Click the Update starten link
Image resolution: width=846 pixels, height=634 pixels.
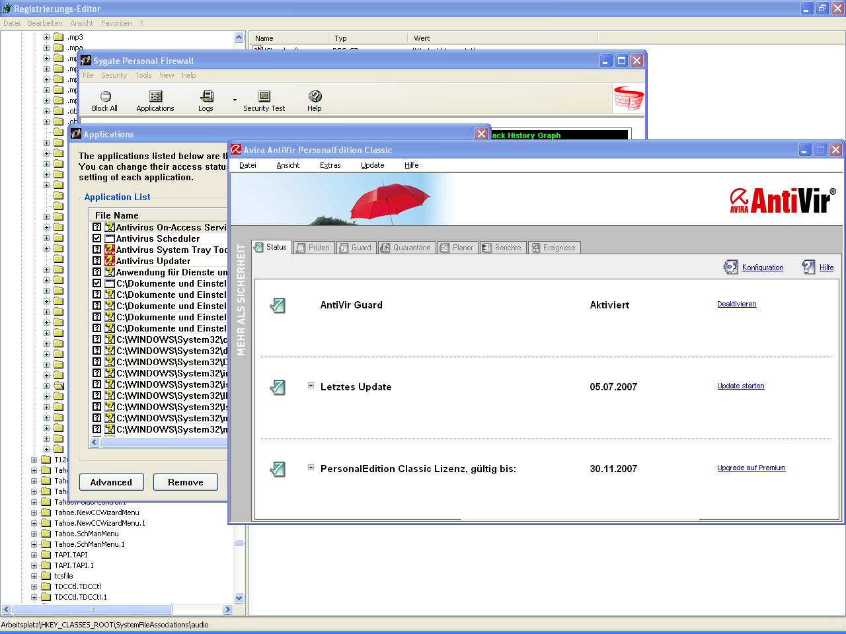(741, 386)
